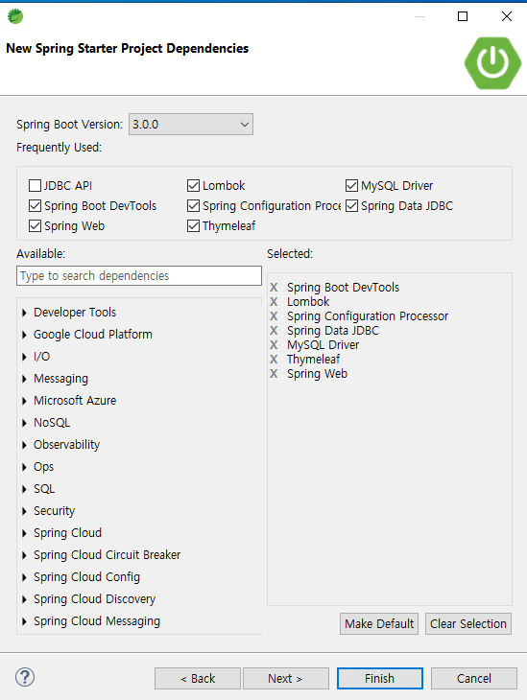This screenshot has width=527, height=700.
Task: Uncheck the Spring Web checkbox
Action: click(35, 226)
